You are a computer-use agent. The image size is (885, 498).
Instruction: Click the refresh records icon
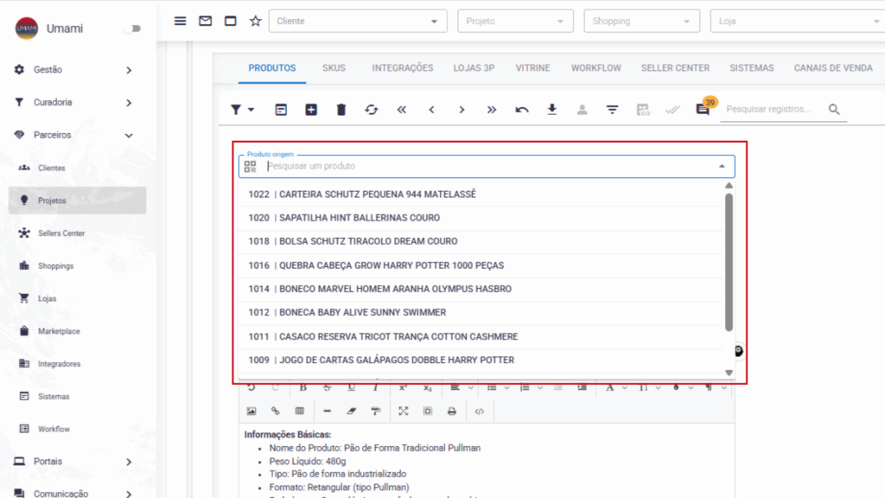[372, 110]
